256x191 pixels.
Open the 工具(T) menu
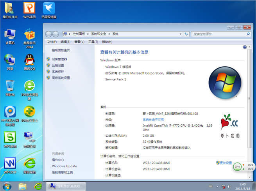(x=93, y=42)
